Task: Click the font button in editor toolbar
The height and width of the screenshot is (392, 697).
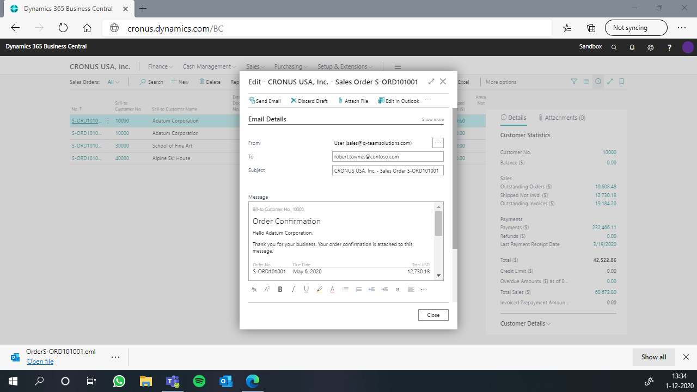Action: coord(254,290)
